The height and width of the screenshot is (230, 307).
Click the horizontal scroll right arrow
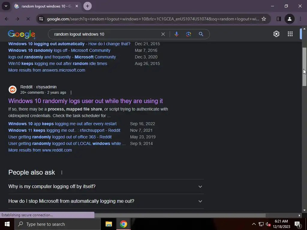click(x=300, y=215)
